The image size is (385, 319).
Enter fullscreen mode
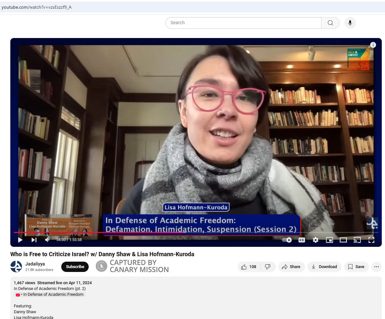[371, 240]
